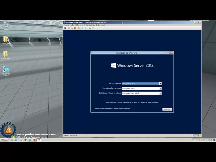
Task: Expand the Idioma a instalar dropdown
Action: pos(161,83)
